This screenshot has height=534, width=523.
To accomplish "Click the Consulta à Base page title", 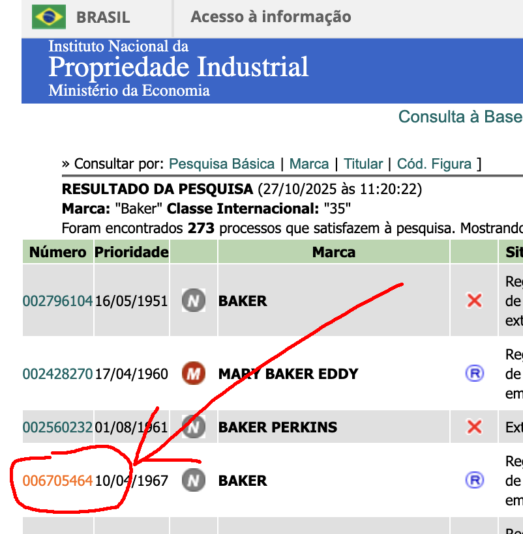I will pyautogui.click(x=460, y=117).
